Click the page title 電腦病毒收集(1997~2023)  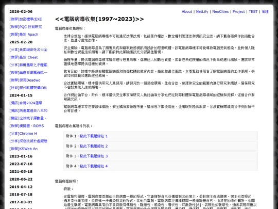point(99,19)
